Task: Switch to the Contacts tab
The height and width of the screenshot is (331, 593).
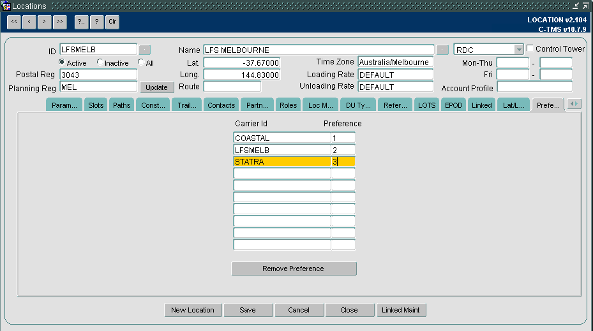Action: pyautogui.click(x=221, y=105)
